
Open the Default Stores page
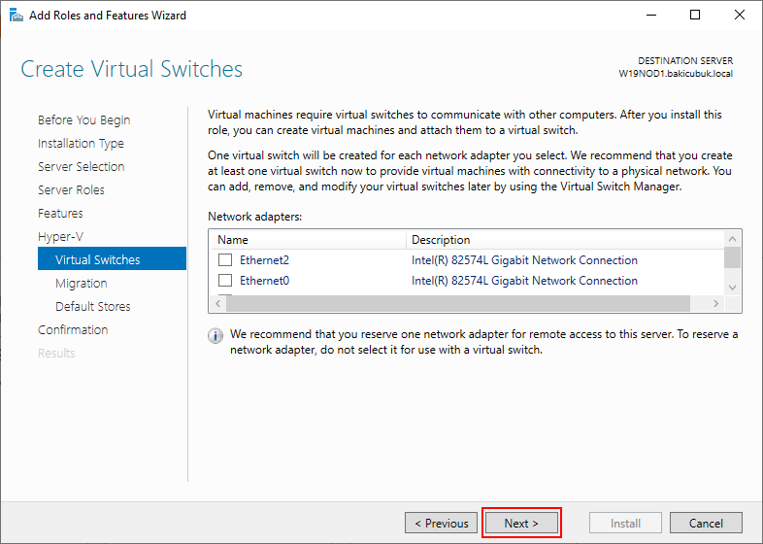point(92,307)
